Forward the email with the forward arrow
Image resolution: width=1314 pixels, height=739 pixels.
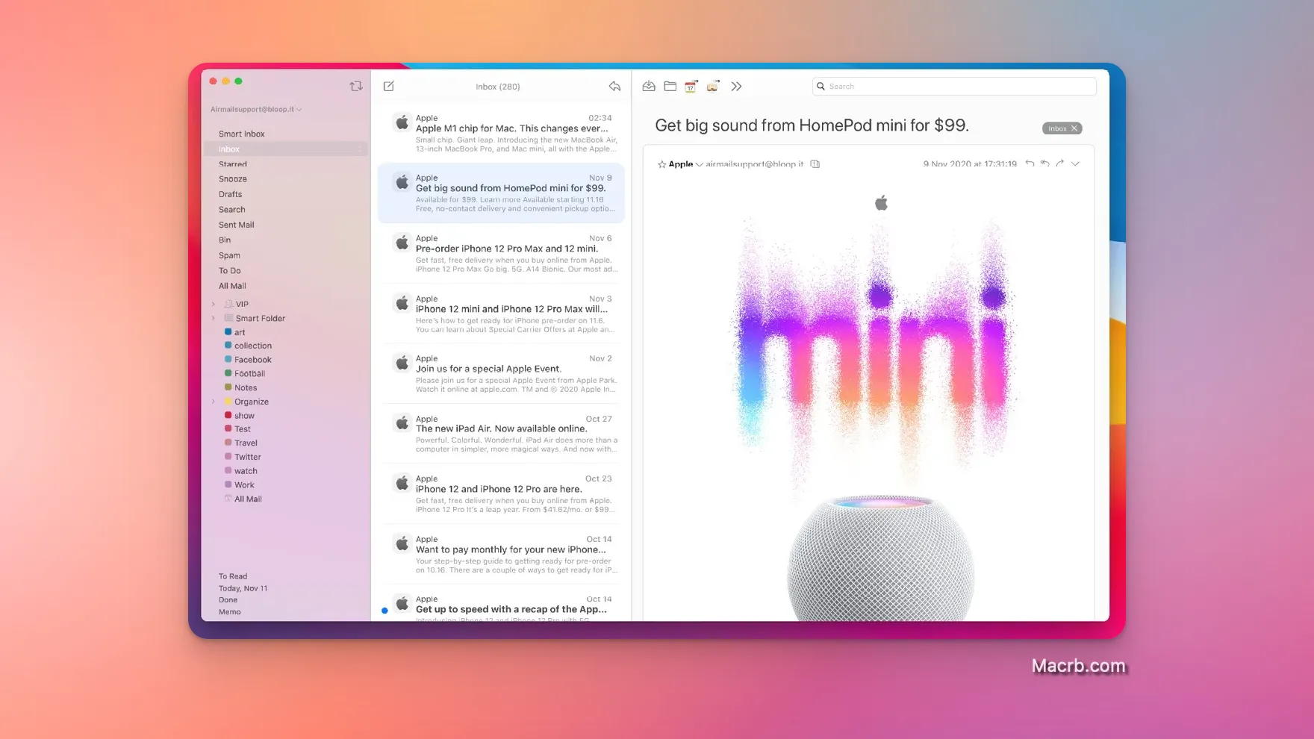tap(1060, 163)
